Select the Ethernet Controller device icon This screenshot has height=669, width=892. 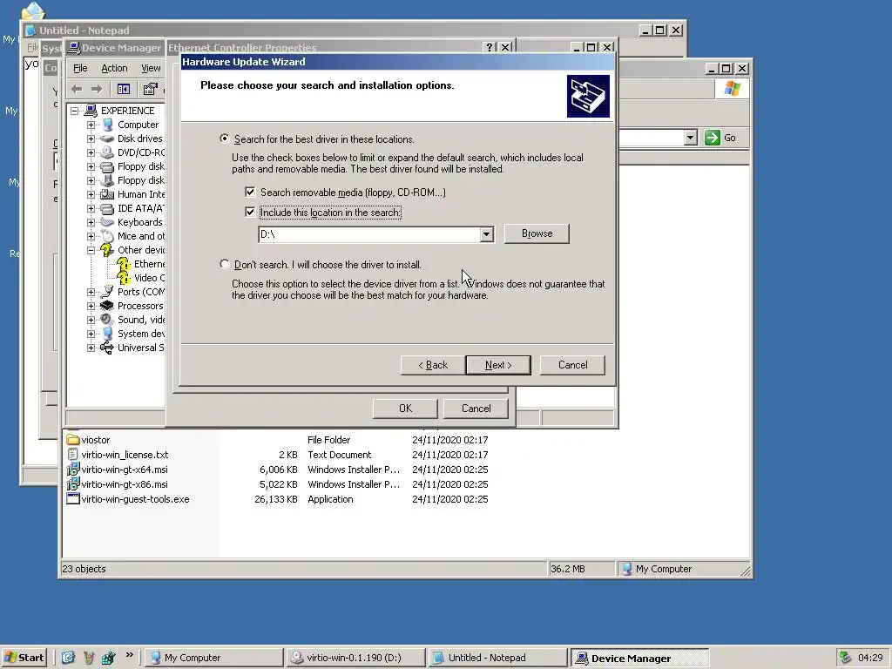coord(124,264)
